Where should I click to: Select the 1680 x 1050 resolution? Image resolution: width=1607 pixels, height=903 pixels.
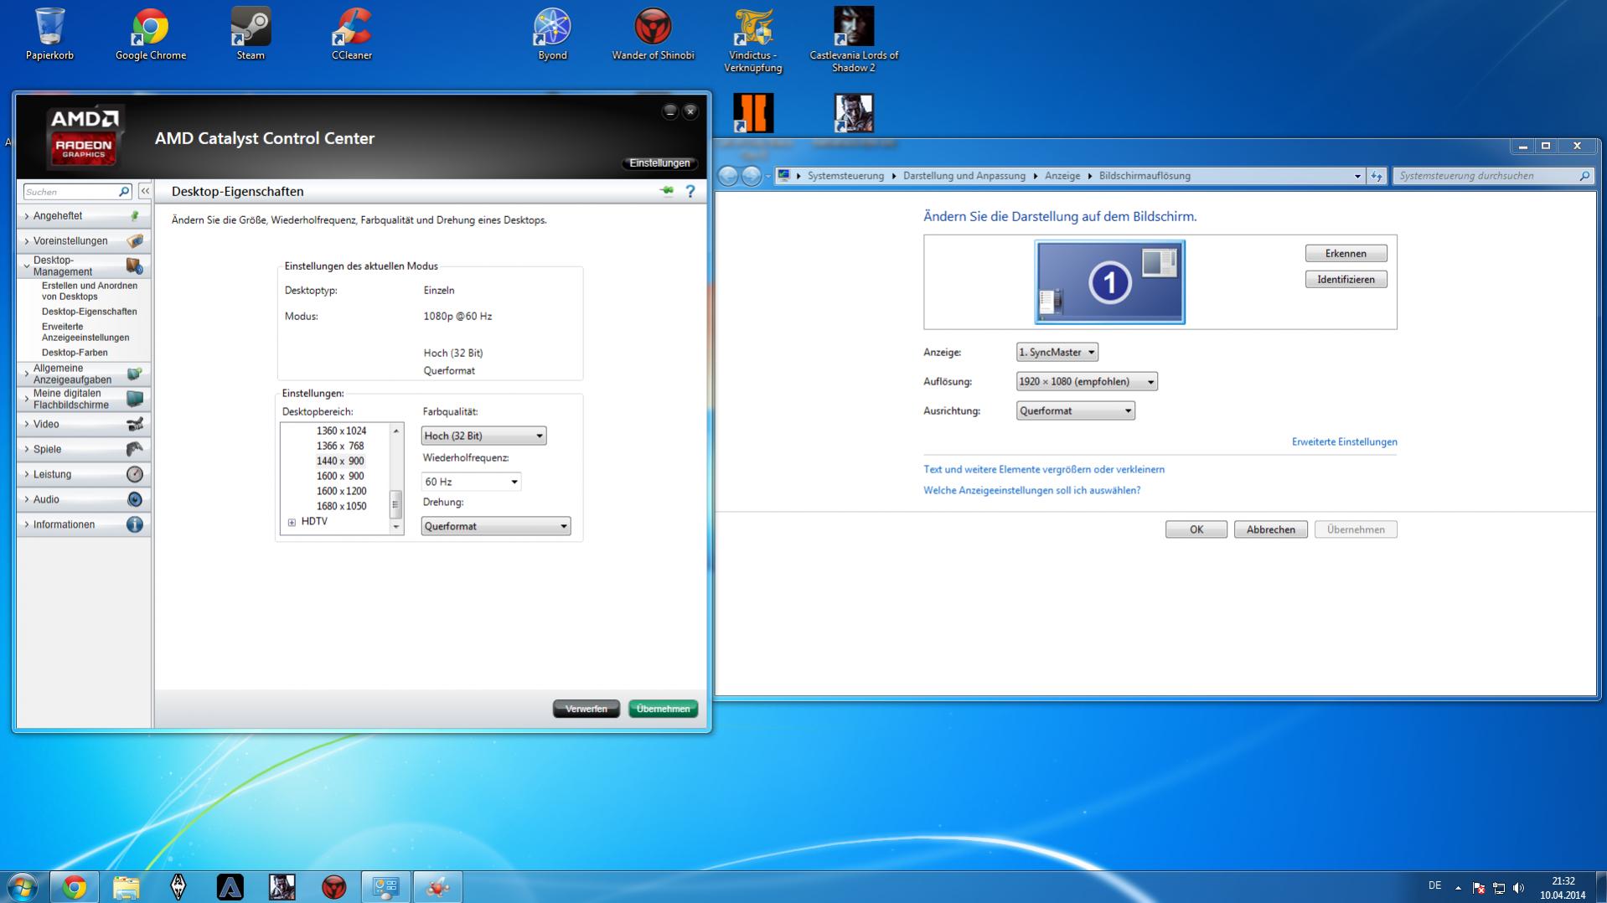coord(342,507)
